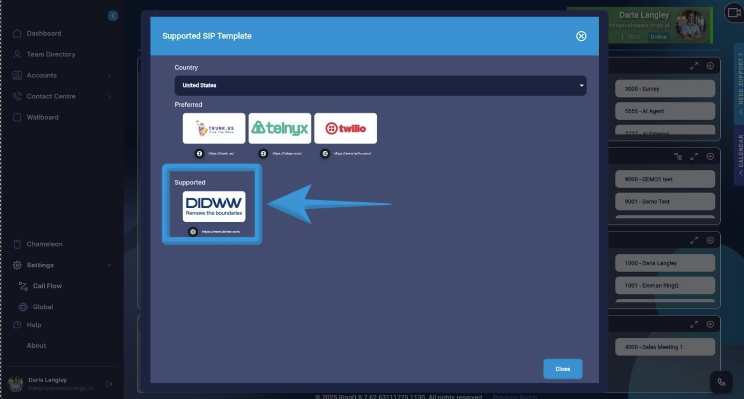Select the Global settings globe icon
The height and width of the screenshot is (399, 744).
point(22,307)
